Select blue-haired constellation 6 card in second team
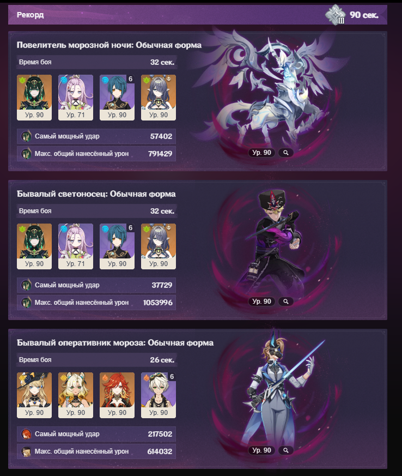This screenshot has height=476, width=402. point(117,246)
